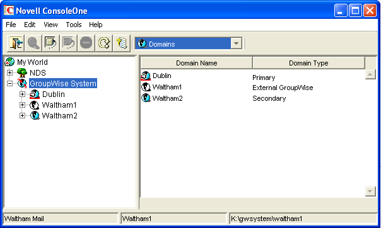The height and width of the screenshot is (228, 381).
Task: Click the Dublin icon in domain list
Action: [146, 76]
